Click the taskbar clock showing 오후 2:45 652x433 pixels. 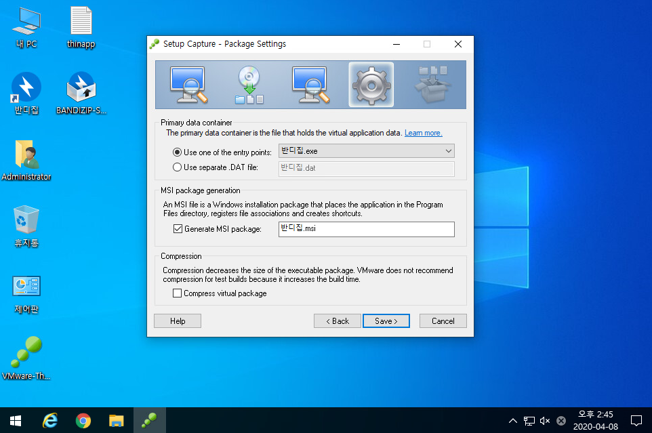pos(596,421)
